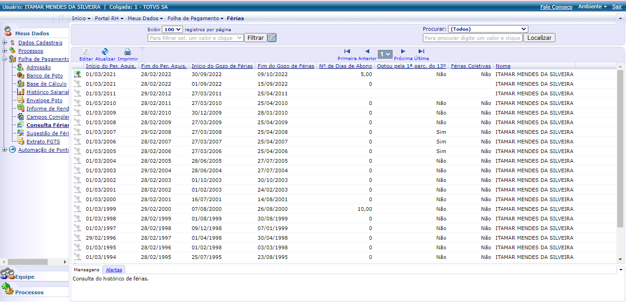Go to the Última page arrow
The height and width of the screenshot is (302, 626).
421,51
